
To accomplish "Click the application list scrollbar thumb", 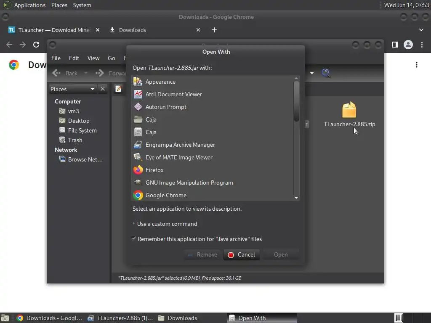I will [x=296, y=101].
